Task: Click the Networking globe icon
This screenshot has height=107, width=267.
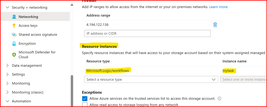Action: coord(14,17)
